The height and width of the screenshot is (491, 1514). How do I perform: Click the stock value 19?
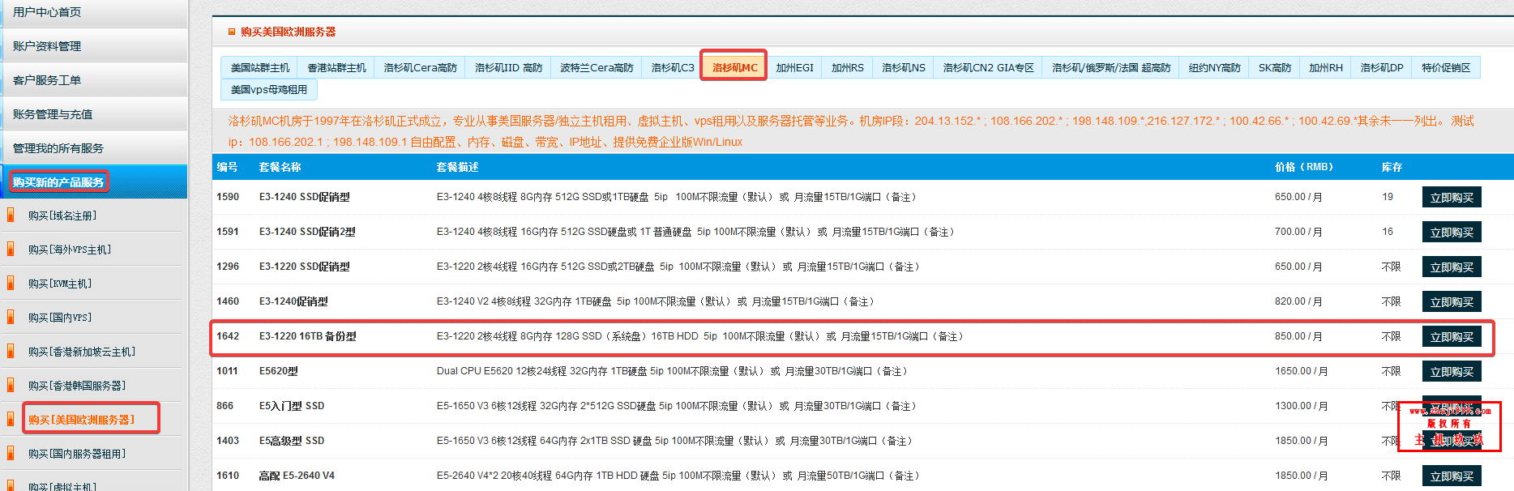point(1388,197)
